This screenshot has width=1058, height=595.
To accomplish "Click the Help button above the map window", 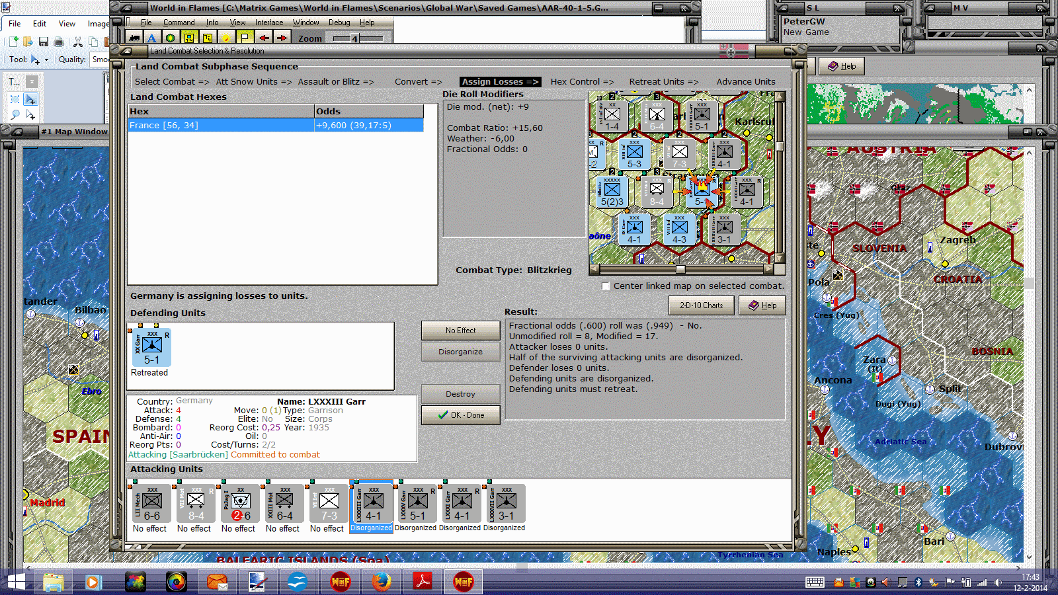I will pyautogui.click(x=842, y=66).
